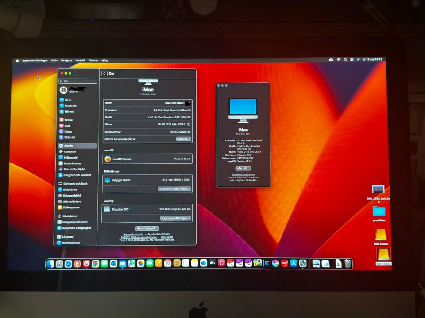Image resolution: width=425 pixels, height=318 pixels.
Task: Open Finder from the Dock
Action: tap(50, 264)
